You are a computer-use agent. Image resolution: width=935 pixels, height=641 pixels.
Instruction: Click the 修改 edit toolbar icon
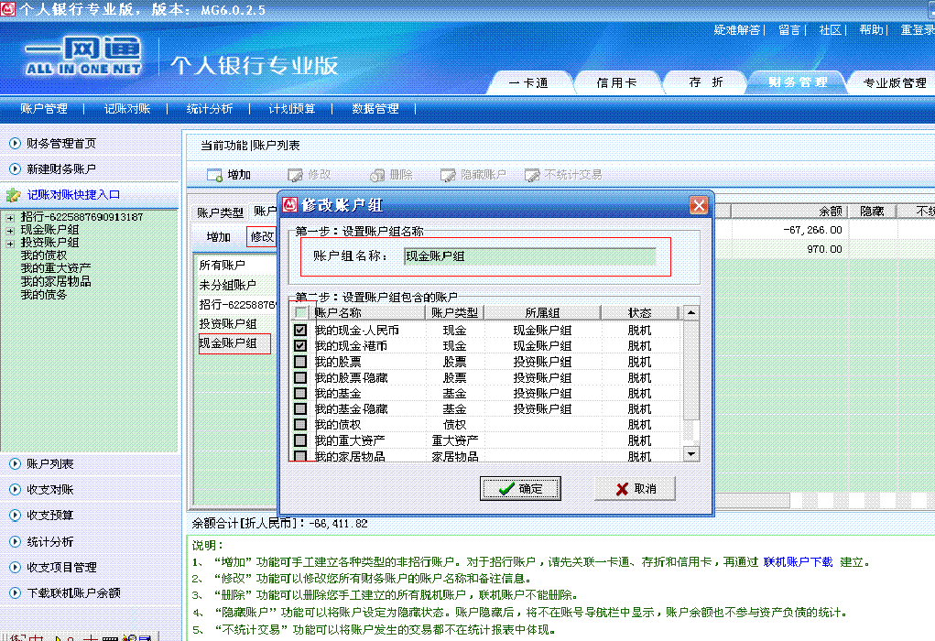[295, 175]
